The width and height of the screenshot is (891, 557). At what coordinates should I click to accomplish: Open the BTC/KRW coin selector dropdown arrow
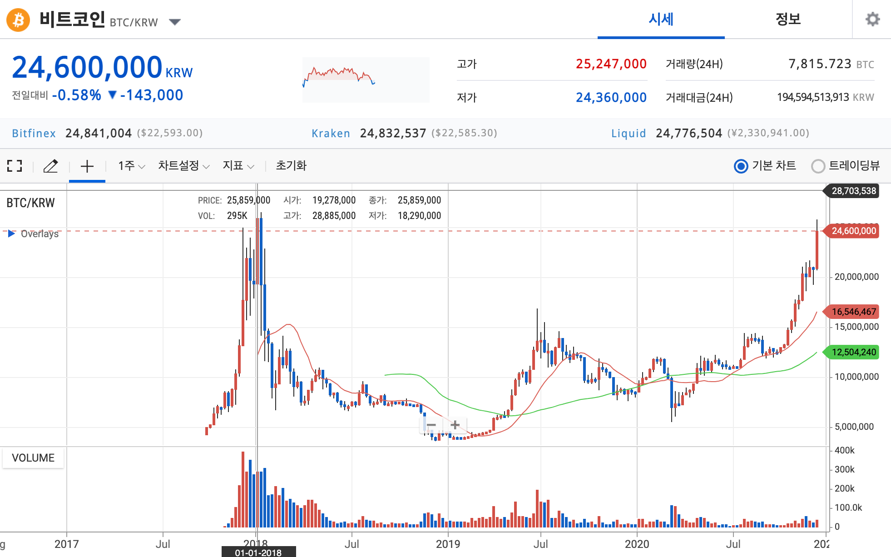175,22
